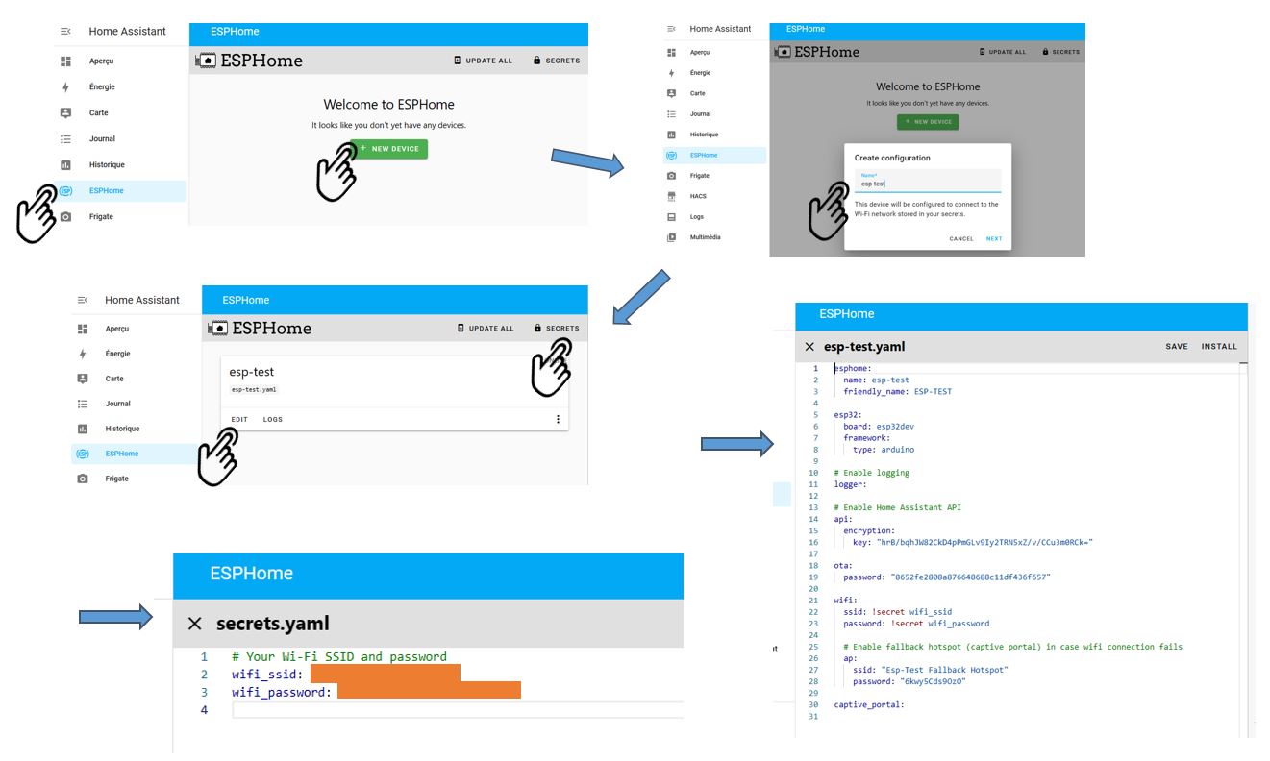Click dimmed UPDATE ALL behind Create configuration dialog
Screen dimensions: 1270x761
(x=1002, y=52)
